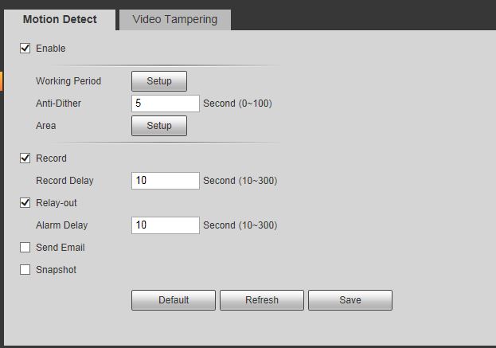Click the Record Delay label text

pos(64,180)
